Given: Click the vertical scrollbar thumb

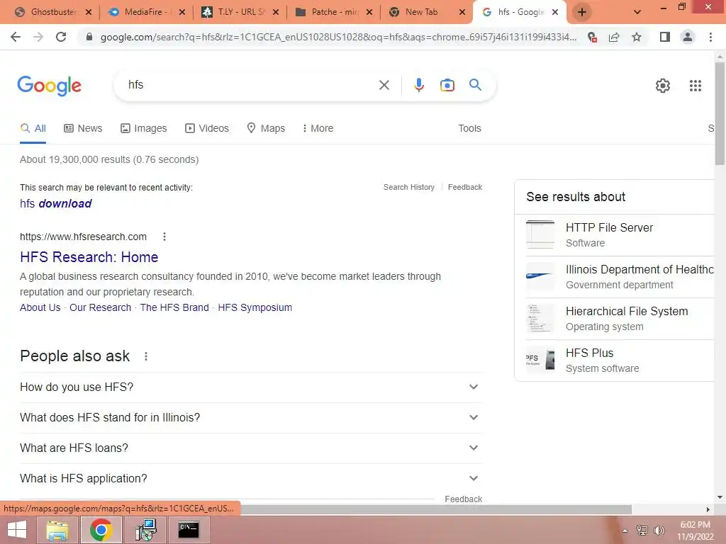Looking at the screenshot, I should 720,113.
